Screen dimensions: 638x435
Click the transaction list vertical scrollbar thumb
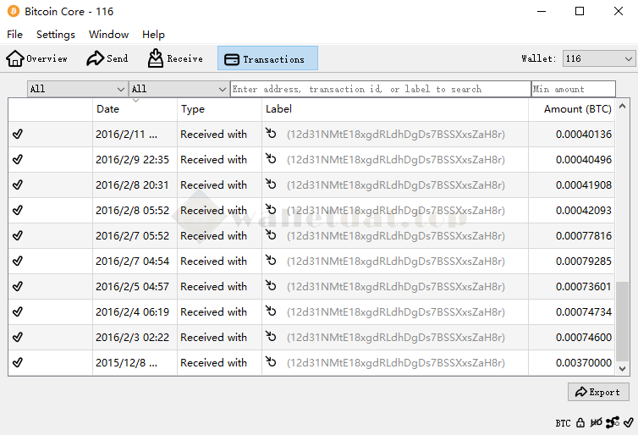tap(622, 322)
